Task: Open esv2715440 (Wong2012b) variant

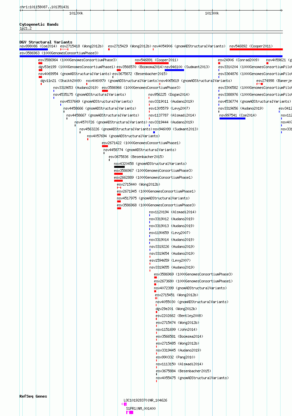Action: 138,185
